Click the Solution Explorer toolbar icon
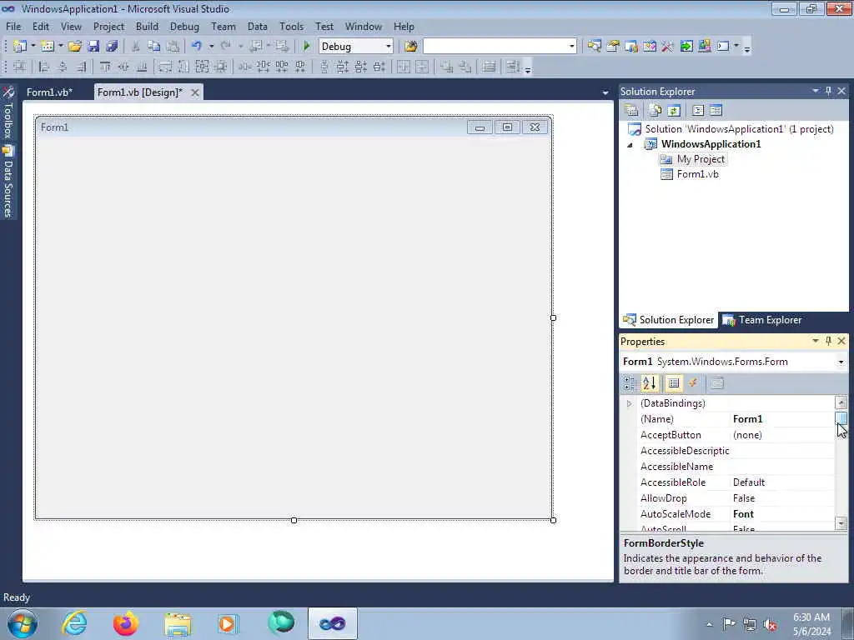The width and height of the screenshot is (854, 640). [594, 47]
